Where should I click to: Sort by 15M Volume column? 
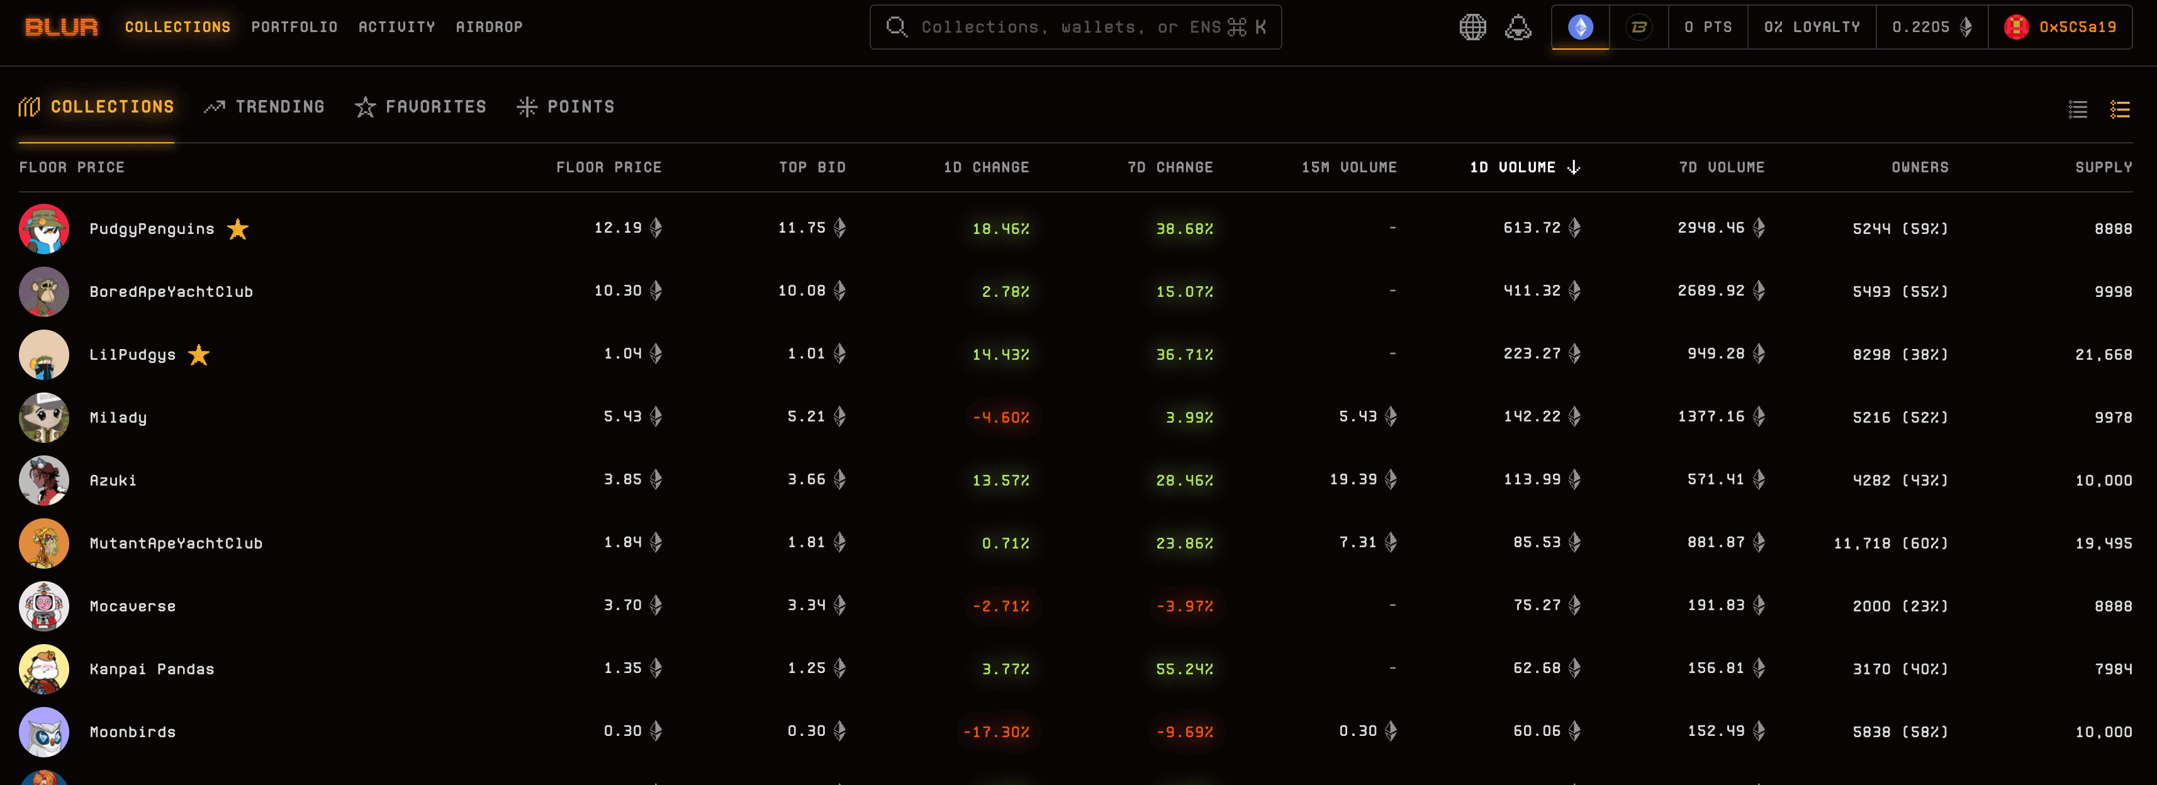(1349, 167)
